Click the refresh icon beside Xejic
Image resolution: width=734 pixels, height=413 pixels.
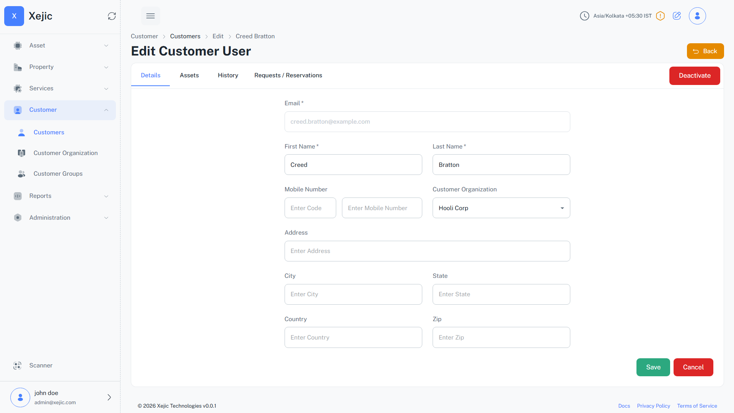coord(112,16)
